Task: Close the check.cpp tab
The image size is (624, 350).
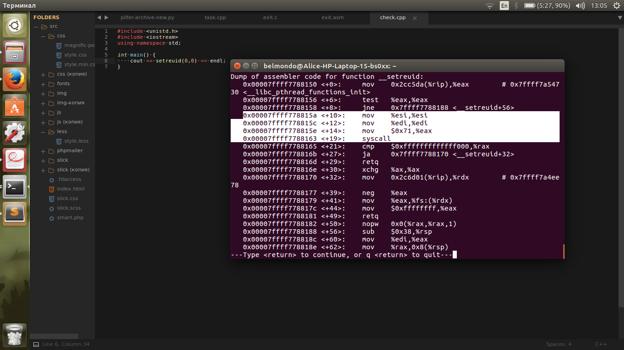Action: (415, 18)
